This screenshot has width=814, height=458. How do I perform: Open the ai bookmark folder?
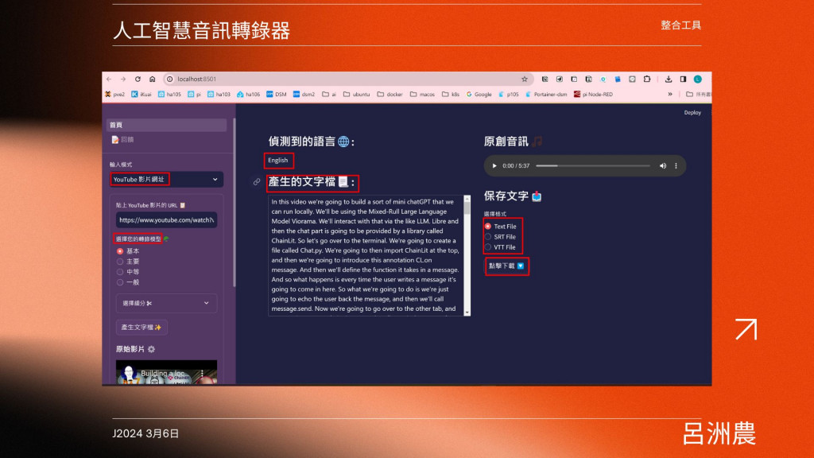(329, 94)
